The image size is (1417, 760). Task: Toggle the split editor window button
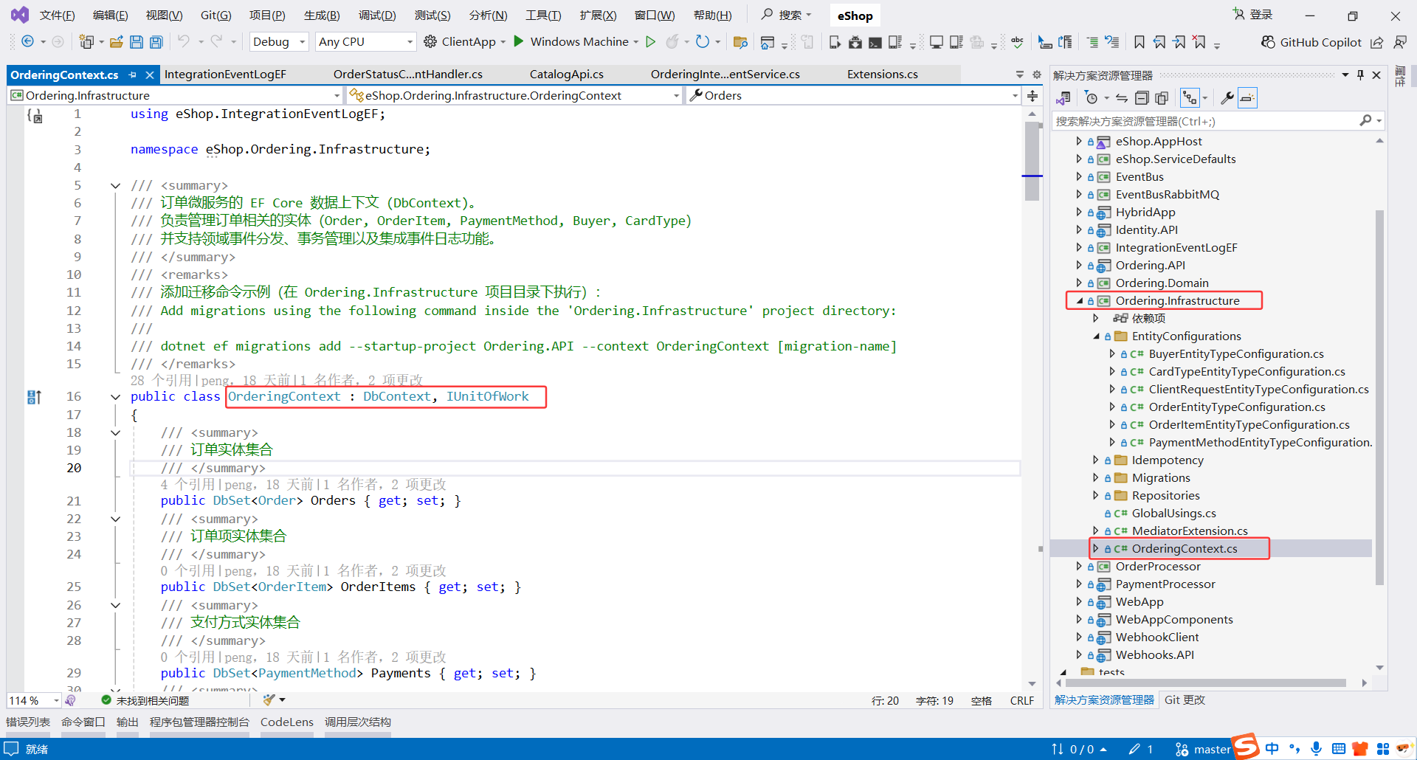pyautogui.click(x=1032, y=96)
